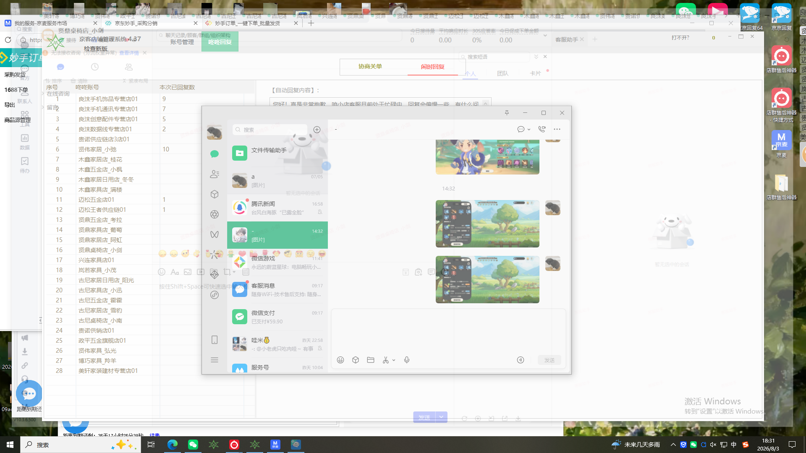Click the plus button beside WeChat search
Viewport: 806px width, 453px height.
317,130
